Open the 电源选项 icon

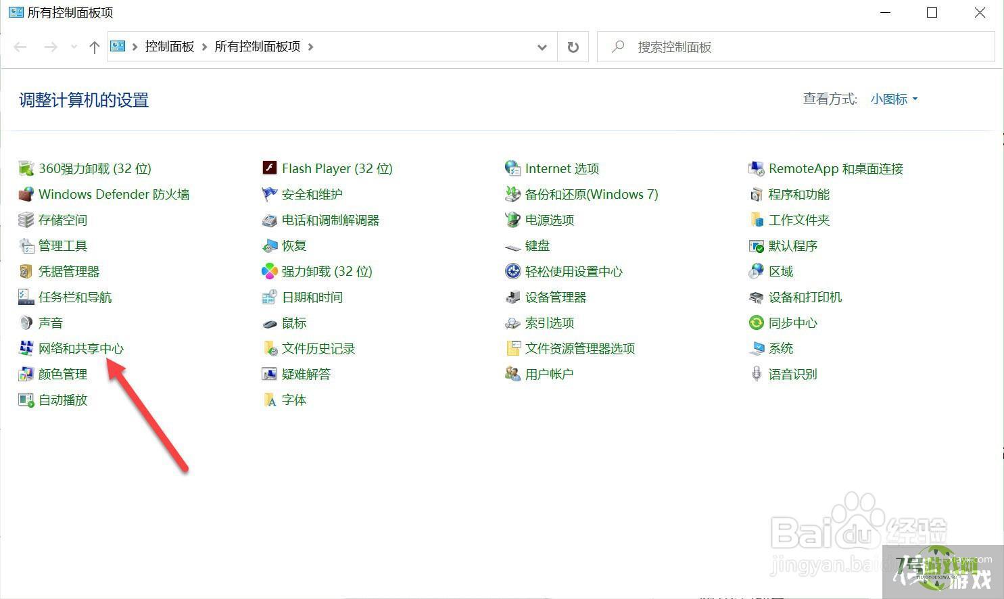[x=512, y=220]
